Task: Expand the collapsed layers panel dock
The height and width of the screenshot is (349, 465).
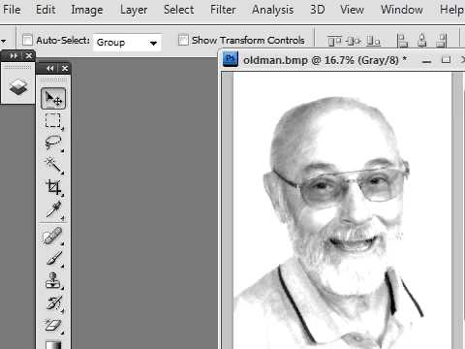Action: 14,55
